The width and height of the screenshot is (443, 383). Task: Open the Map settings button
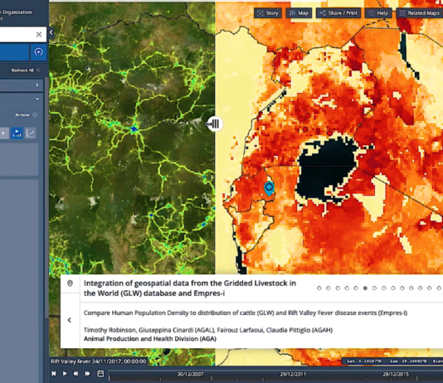point(299,13)
